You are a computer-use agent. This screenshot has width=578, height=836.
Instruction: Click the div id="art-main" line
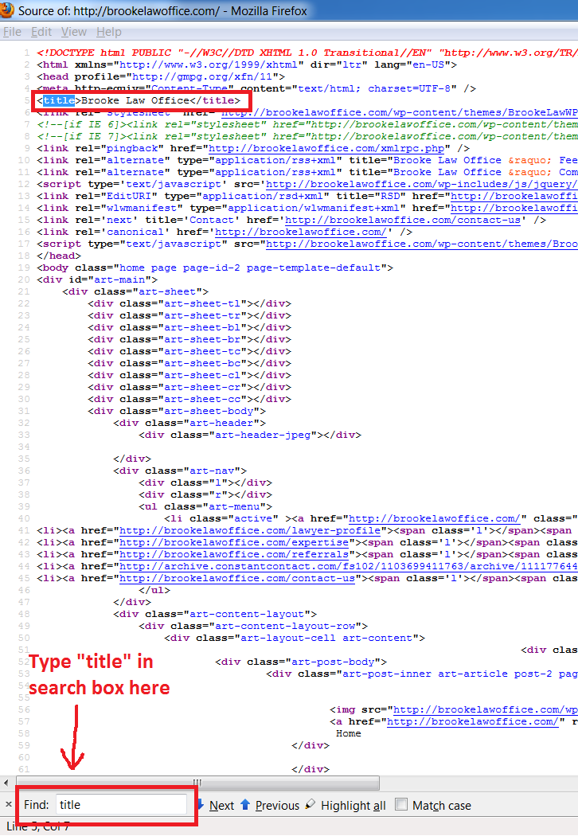coord(97,279)
